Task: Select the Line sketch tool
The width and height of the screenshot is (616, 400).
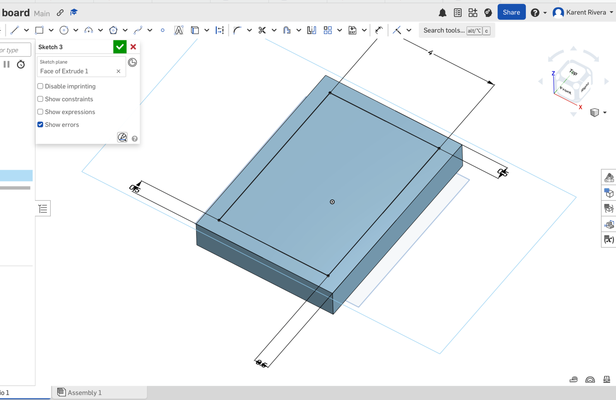Action: (x=15, y=30)
